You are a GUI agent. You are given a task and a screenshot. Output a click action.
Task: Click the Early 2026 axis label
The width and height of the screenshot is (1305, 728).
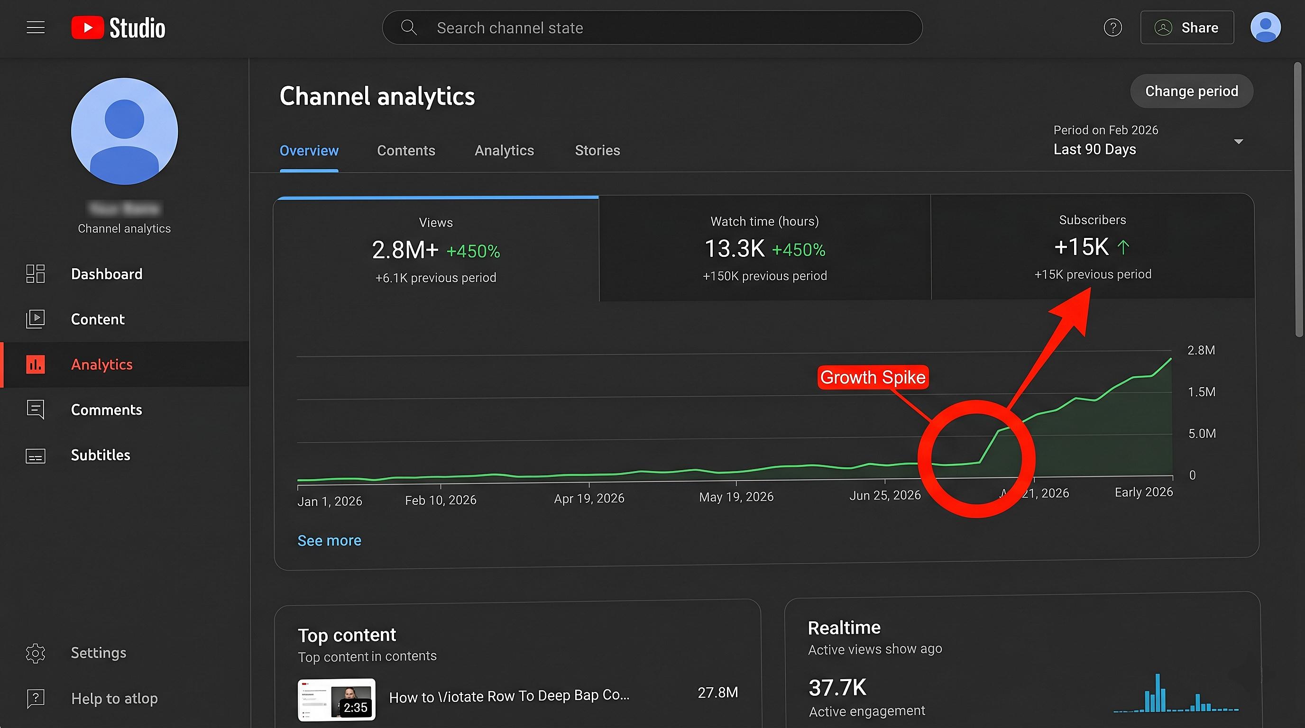(1143, 492)
